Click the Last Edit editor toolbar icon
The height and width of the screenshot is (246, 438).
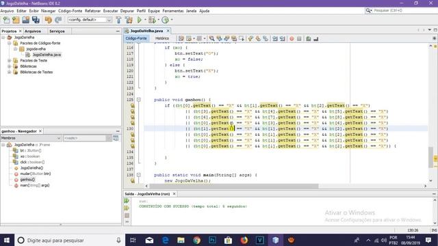point(181,38)
